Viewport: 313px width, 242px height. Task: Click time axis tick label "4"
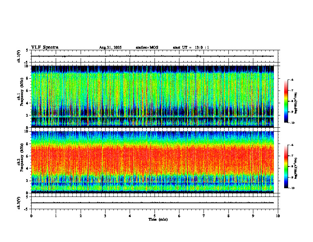click(x=130, y=216)
